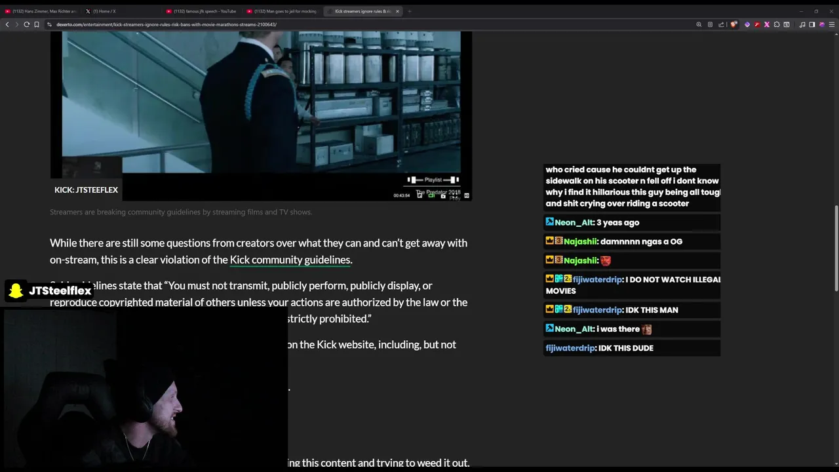Viewport: 839px width, 472px height.
Task: Bookmark this page using the bookmark icon
Action: pos(37,24)
